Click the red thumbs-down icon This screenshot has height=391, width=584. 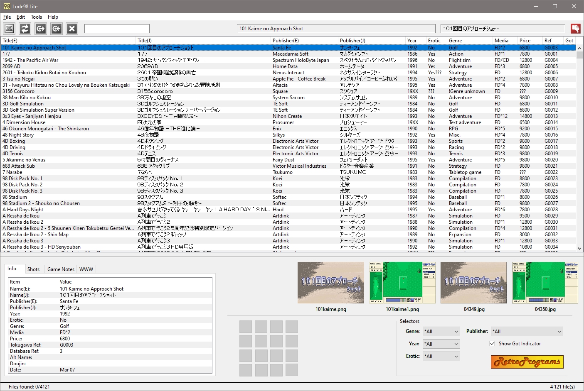[575, 28]
